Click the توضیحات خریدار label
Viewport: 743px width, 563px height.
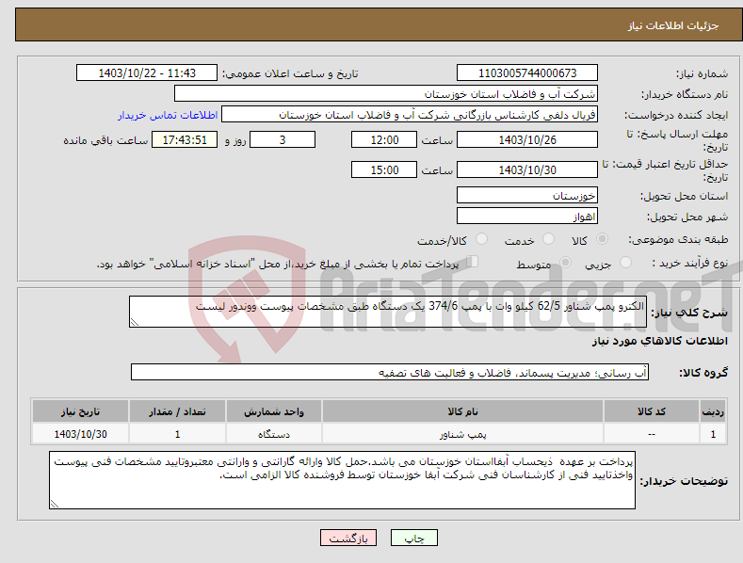click(x=684, y=481)
